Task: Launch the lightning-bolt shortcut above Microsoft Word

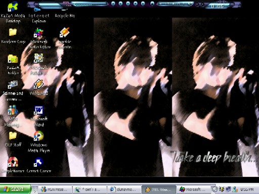Action: coord(39,87)
